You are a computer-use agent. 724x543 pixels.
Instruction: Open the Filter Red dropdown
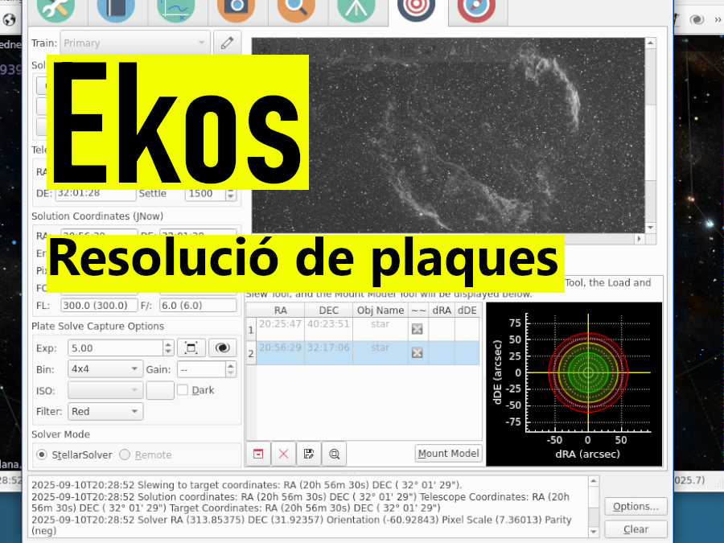tap(105, 411)
